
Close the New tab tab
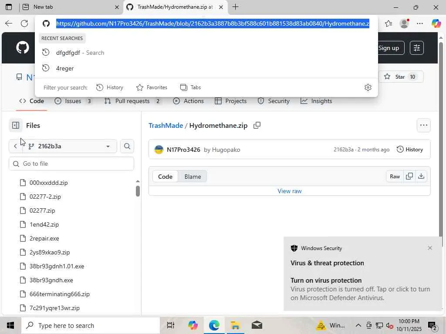tap(117, 7)
